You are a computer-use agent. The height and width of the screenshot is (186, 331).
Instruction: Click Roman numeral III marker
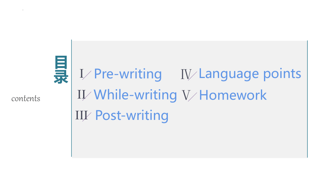click(x=82, y=115)
